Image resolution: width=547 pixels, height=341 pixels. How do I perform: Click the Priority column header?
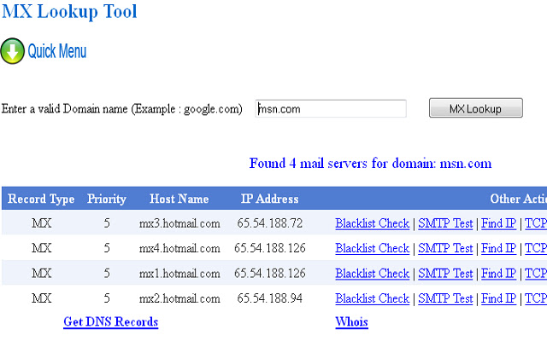(107, 199)
